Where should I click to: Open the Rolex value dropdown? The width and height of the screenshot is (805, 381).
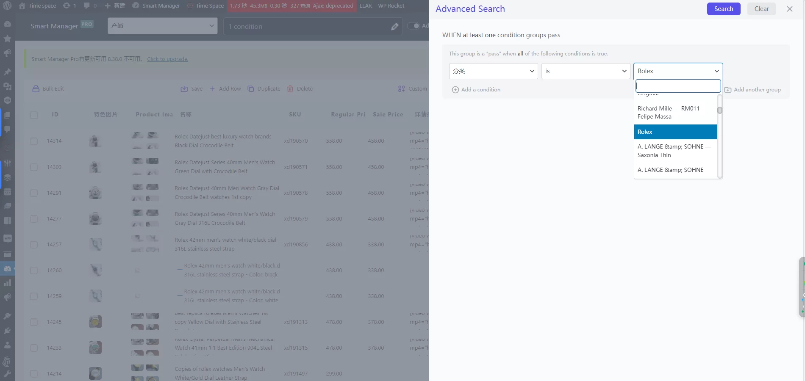[x=678, y=71]
